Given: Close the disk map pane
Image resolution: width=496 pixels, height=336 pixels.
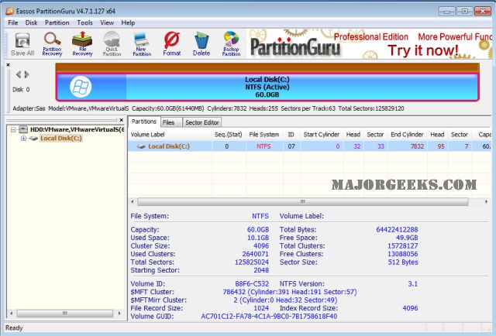Looking at the screenshot, I should pyautogui.click(x=9, y=65).
